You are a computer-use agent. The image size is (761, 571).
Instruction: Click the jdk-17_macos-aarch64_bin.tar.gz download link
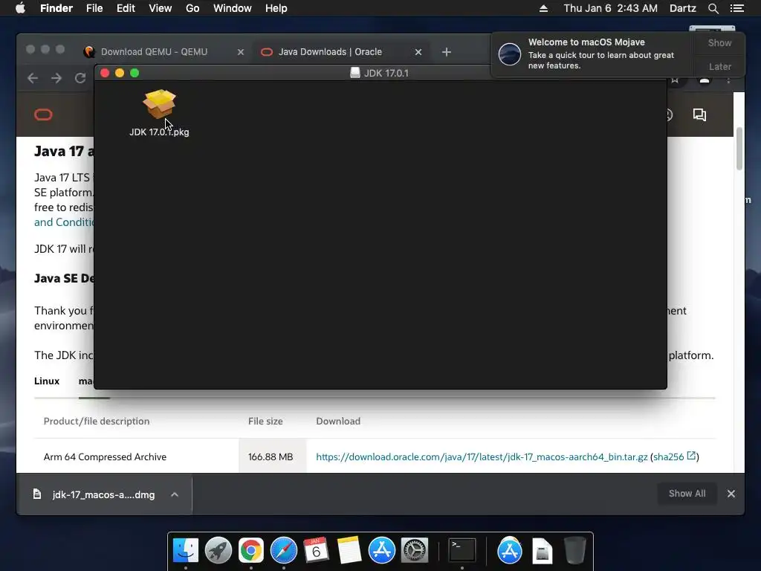482,457
